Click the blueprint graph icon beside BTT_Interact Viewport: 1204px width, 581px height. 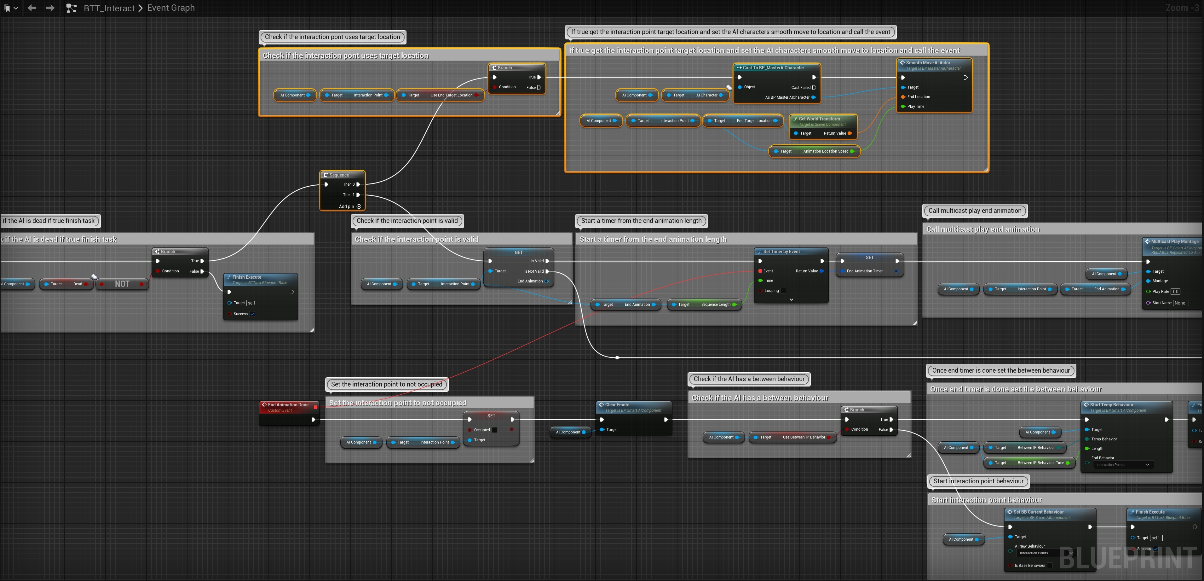[72, 8]
